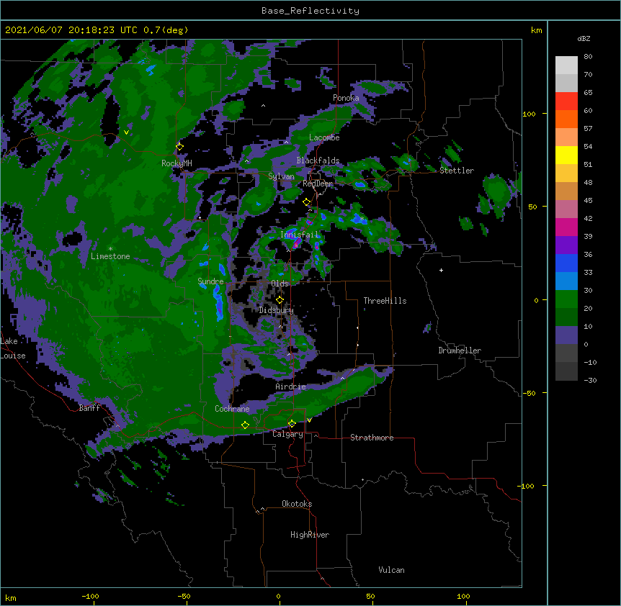Click the Sylvan label
This screenshot has width=621, height=606.
pos(281,176)
